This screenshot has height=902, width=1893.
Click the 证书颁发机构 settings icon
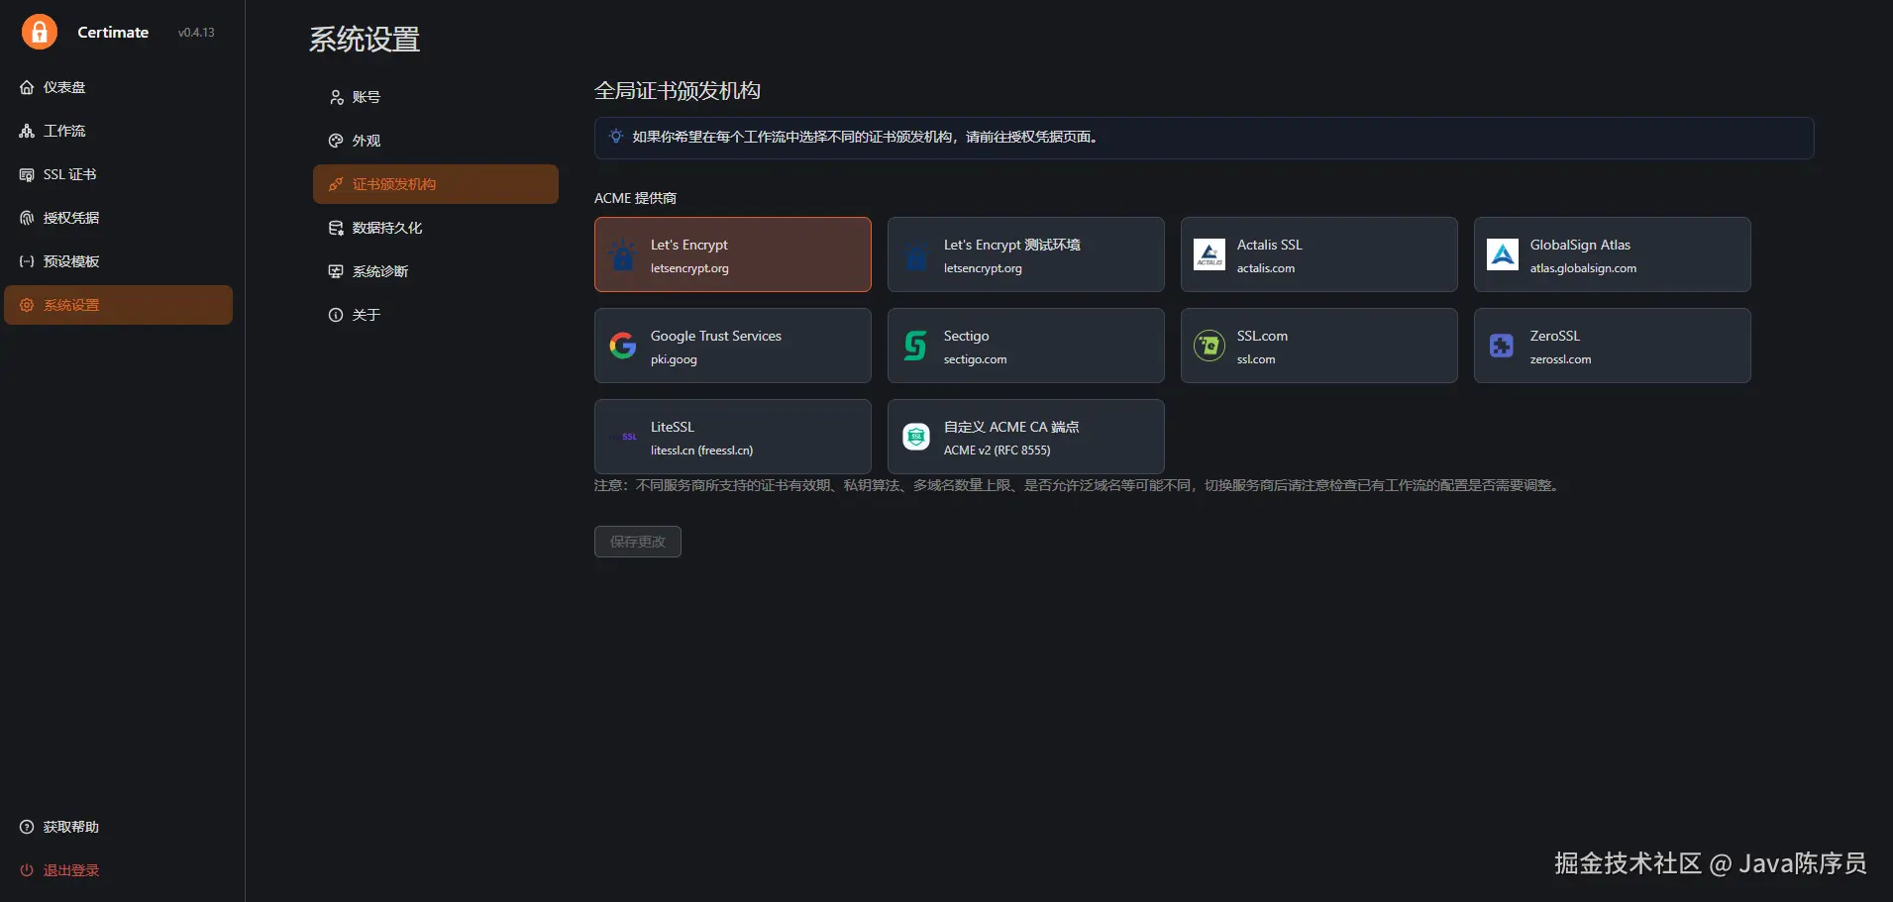tap(336, 184)
